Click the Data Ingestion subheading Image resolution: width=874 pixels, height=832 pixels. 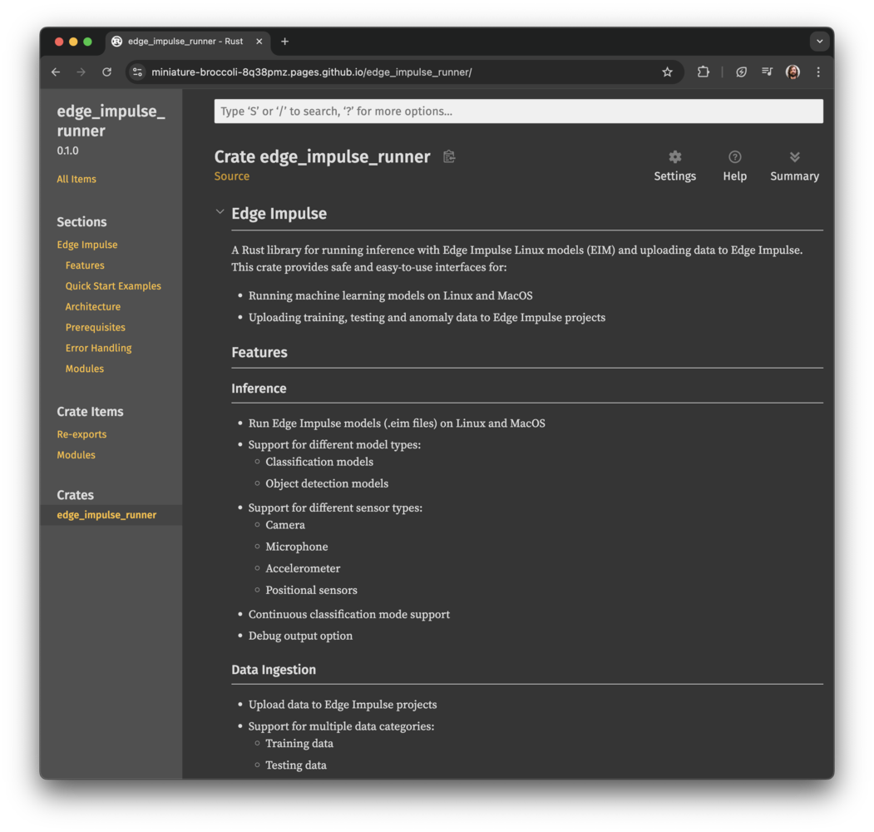click(274, 670)
